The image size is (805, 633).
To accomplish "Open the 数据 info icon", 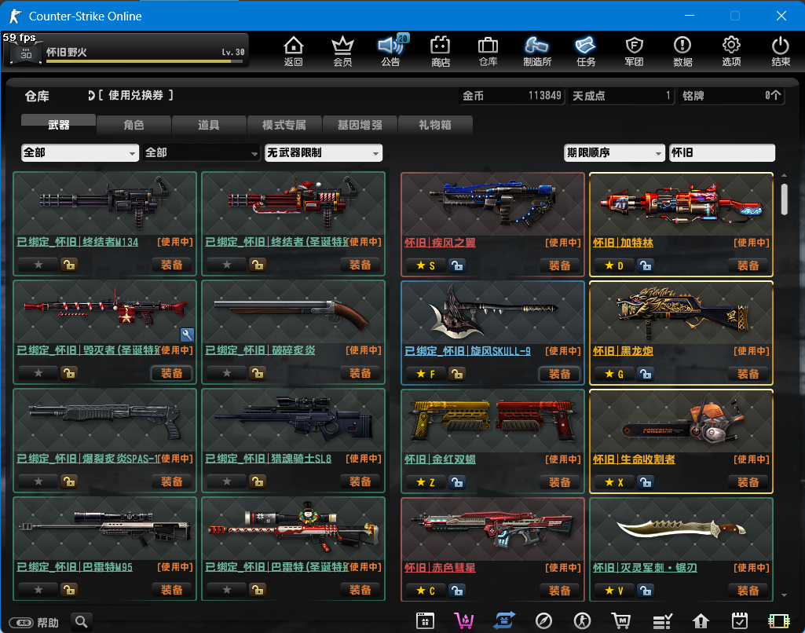I will click(682, 51).
